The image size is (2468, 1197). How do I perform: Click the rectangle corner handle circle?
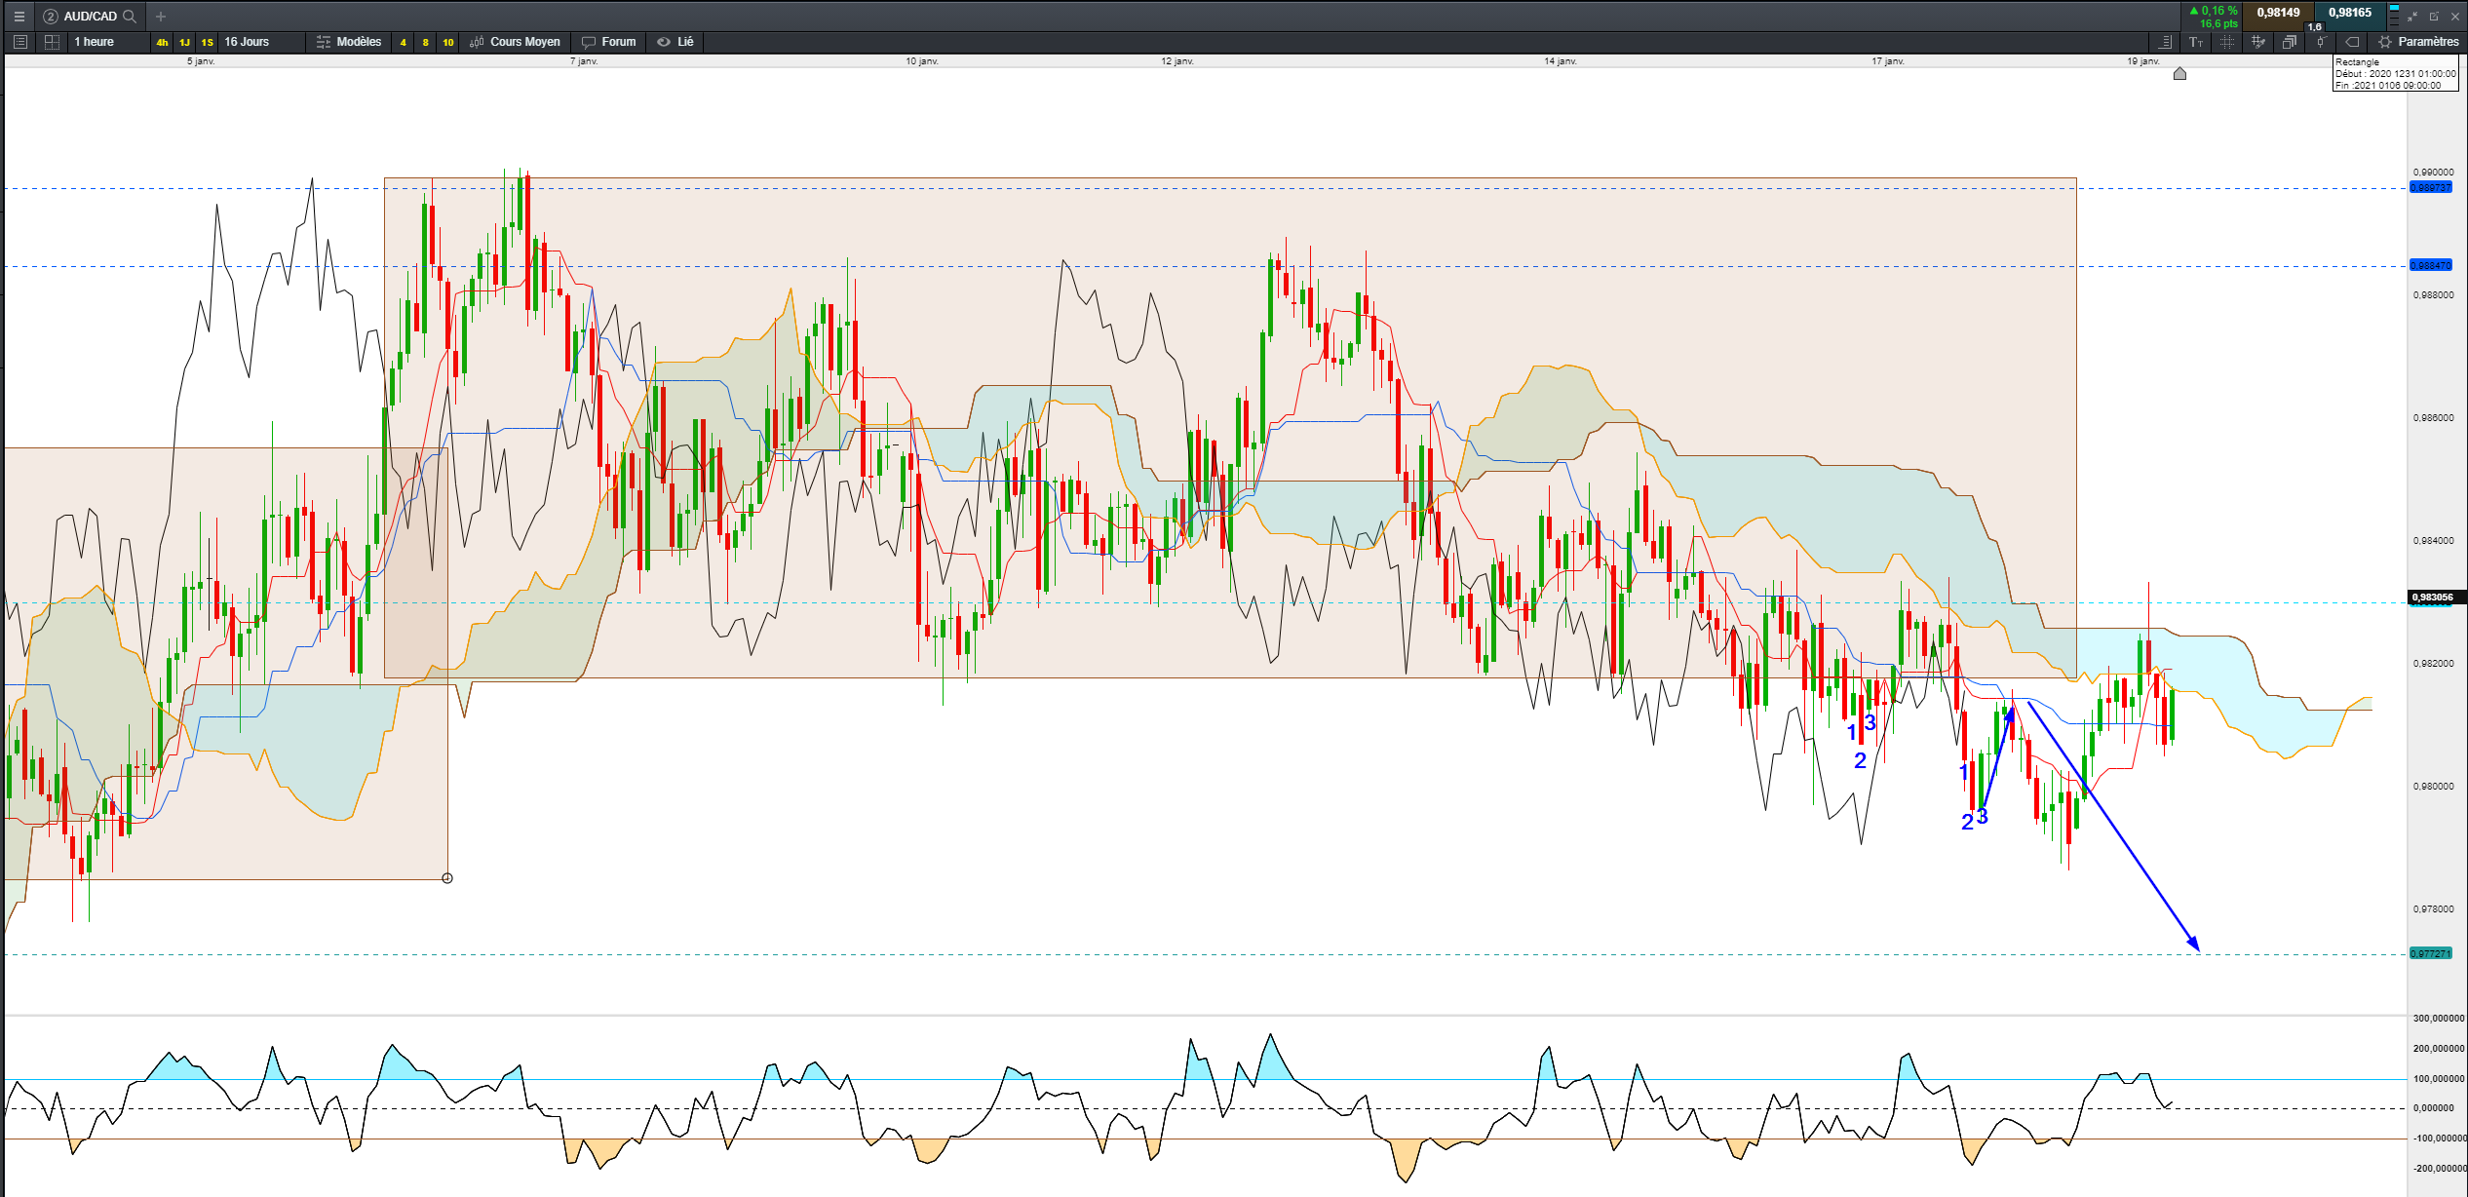click(x=447, y=878)
